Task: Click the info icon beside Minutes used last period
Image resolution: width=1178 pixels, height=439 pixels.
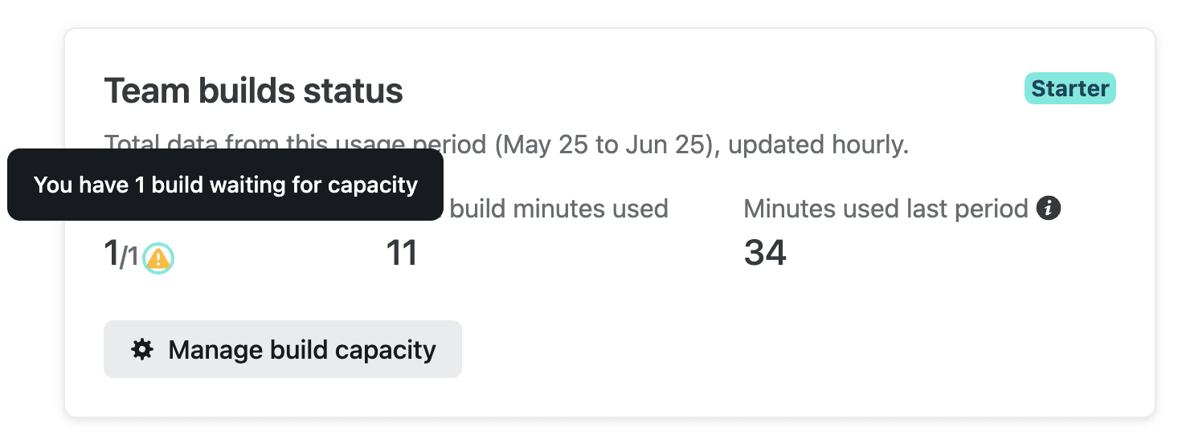Action: pos(1049,209)
